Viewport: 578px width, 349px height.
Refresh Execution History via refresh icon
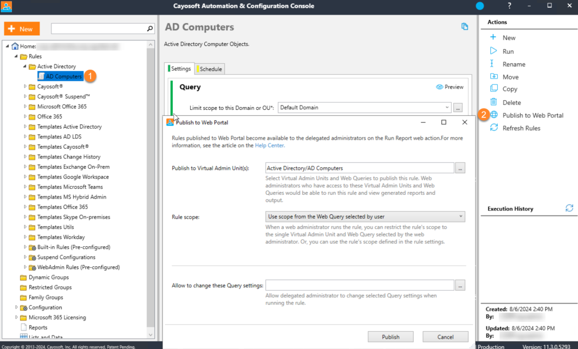tap(569, 208)
